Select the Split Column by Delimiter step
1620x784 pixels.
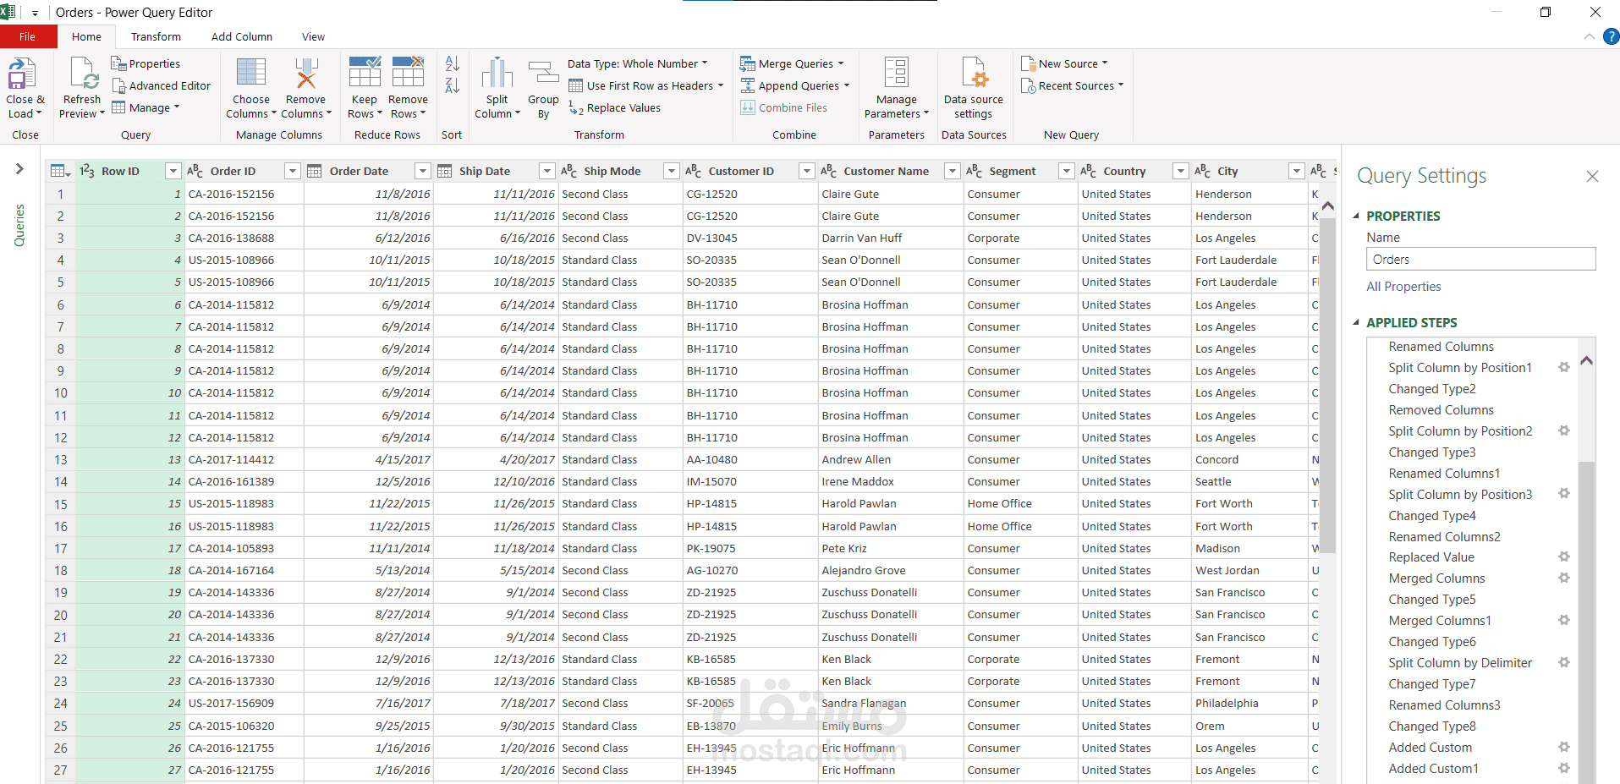(x=1460, y=663)
